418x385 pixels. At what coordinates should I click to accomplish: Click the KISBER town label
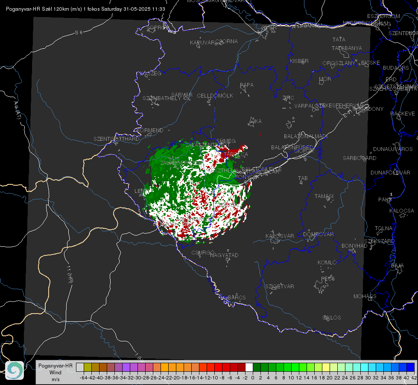point(299,61)
